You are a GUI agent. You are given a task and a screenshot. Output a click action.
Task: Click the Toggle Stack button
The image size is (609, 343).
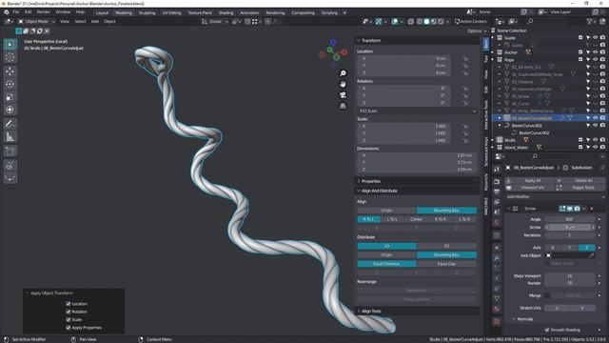click(580, 188)
